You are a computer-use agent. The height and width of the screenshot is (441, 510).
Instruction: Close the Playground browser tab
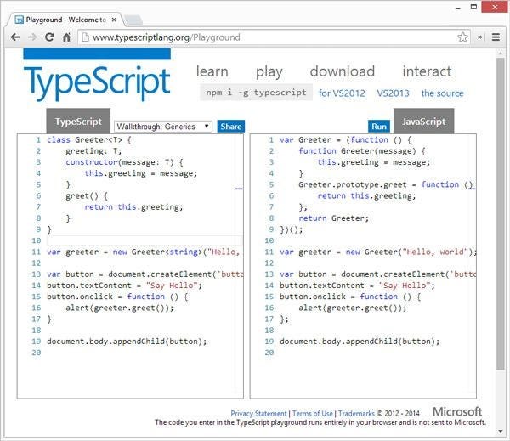pyautogui.click(x=114, y=20)
